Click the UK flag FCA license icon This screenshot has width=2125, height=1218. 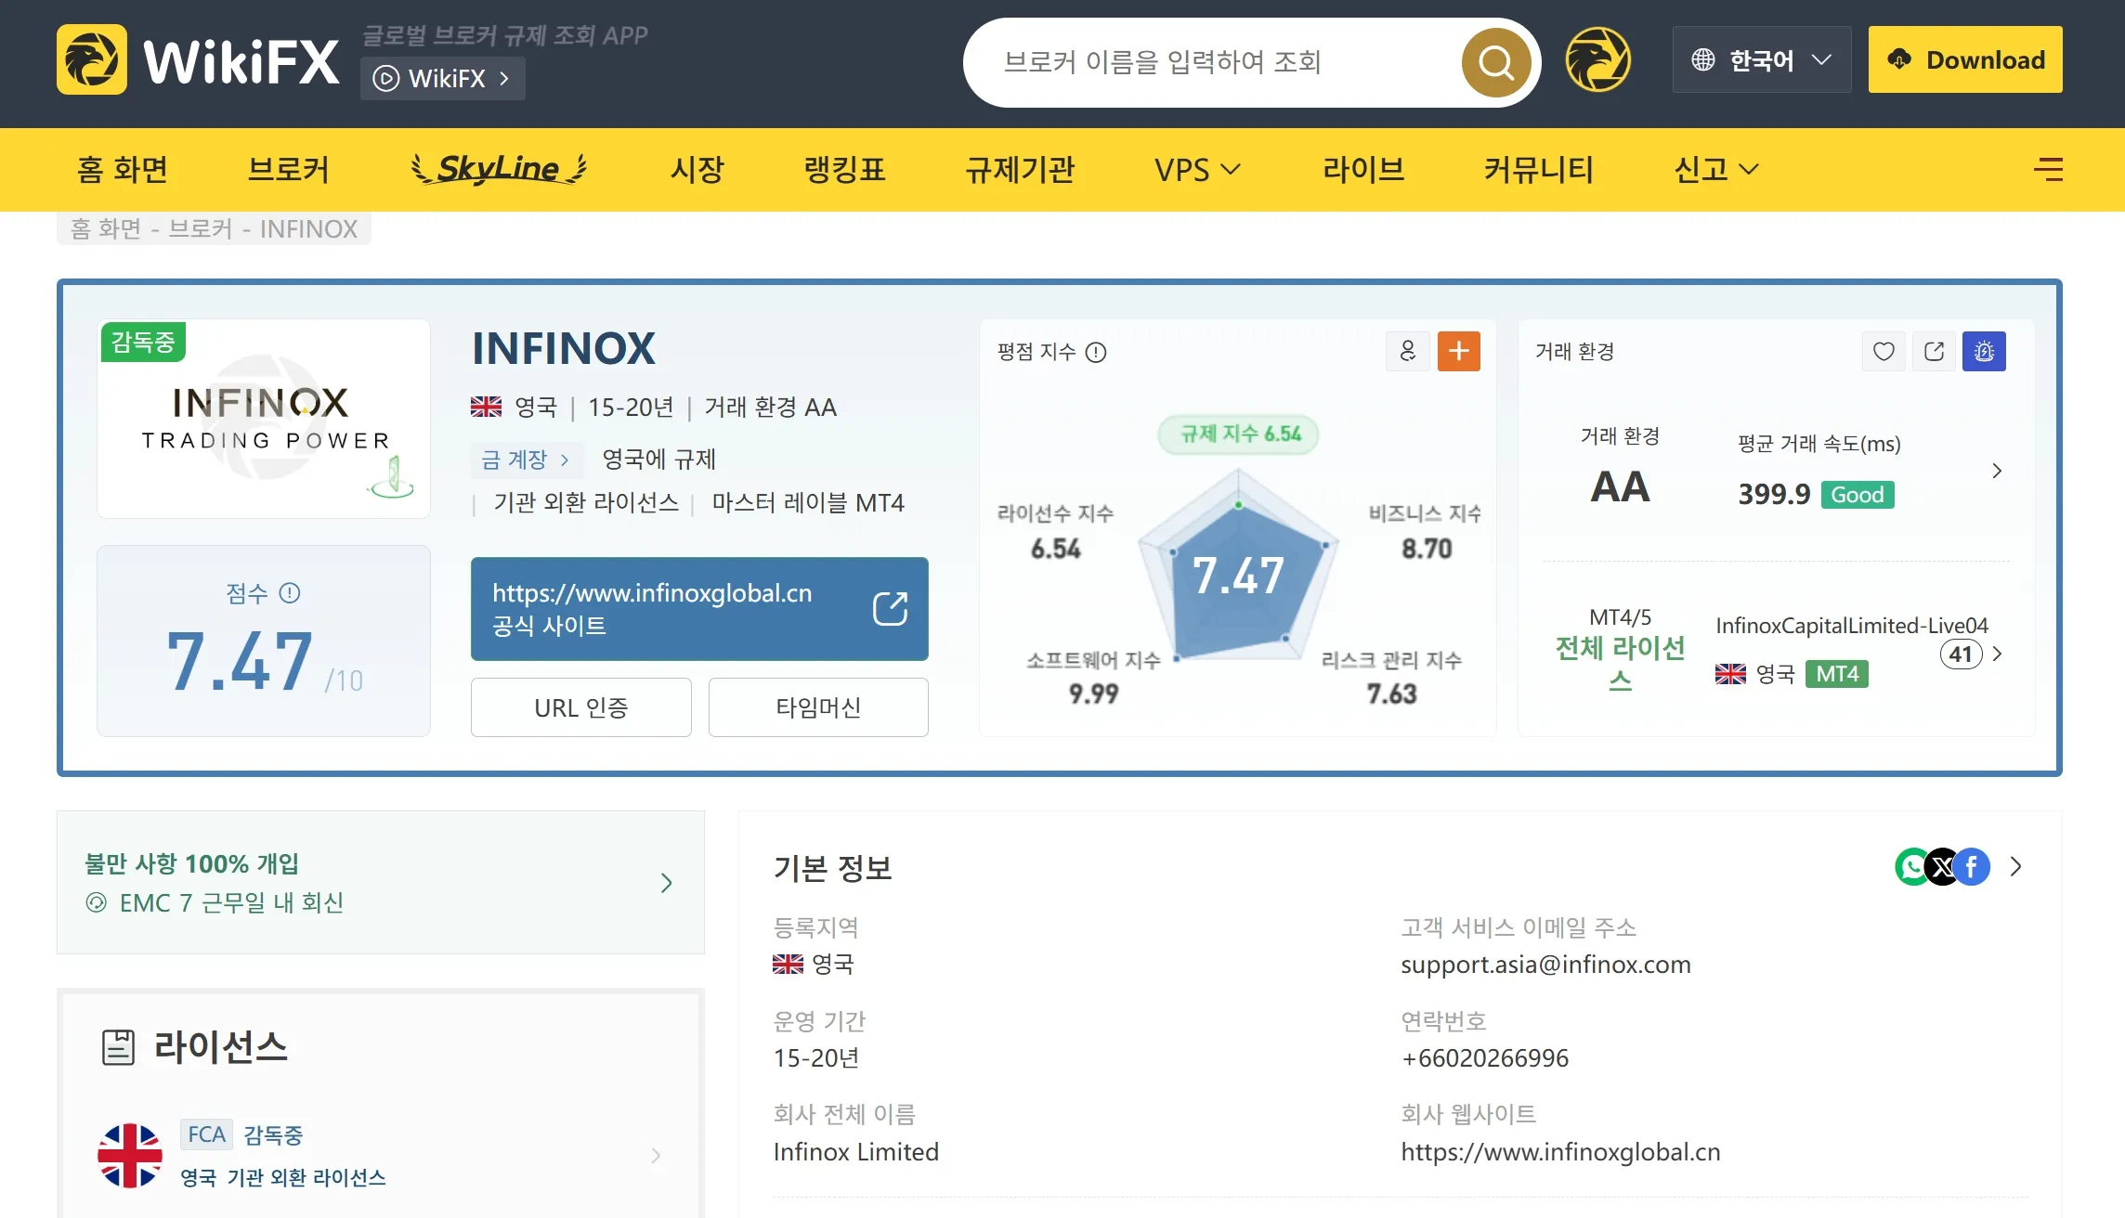point(130,1155)
